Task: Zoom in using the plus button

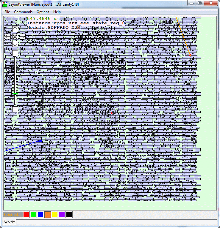Action: pos(15,53)
